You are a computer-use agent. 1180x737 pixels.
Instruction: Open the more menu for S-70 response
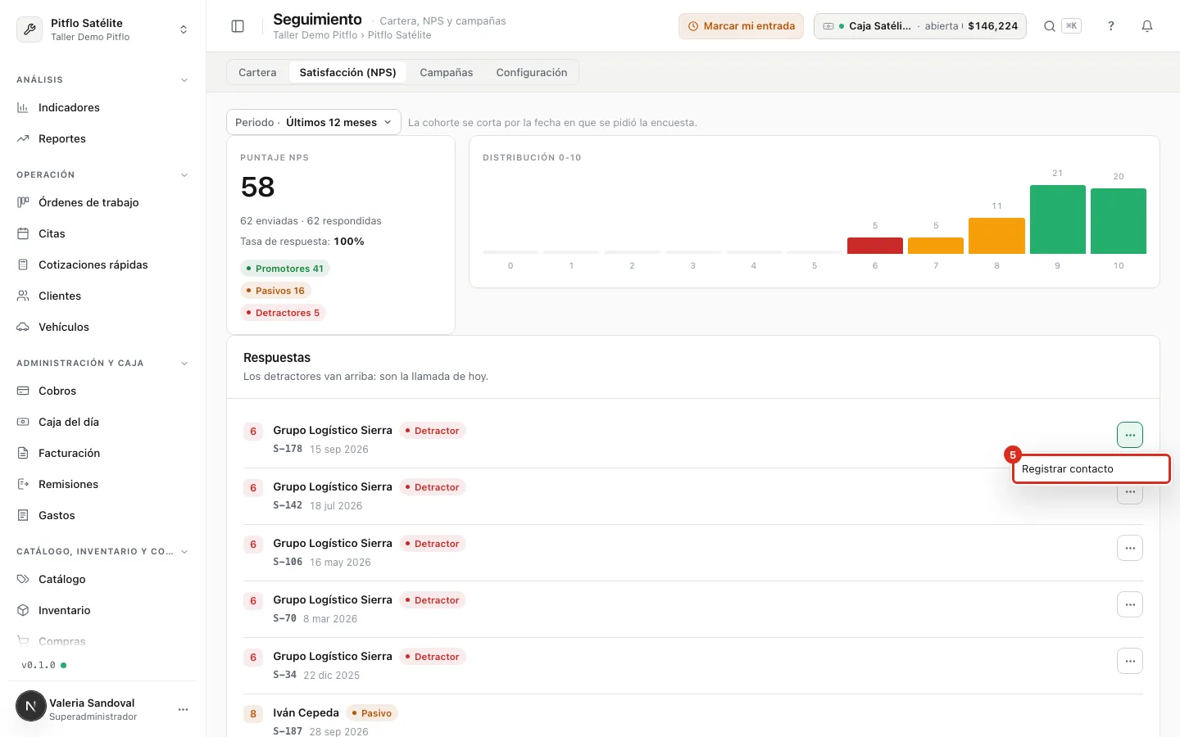click(1130, 604)
